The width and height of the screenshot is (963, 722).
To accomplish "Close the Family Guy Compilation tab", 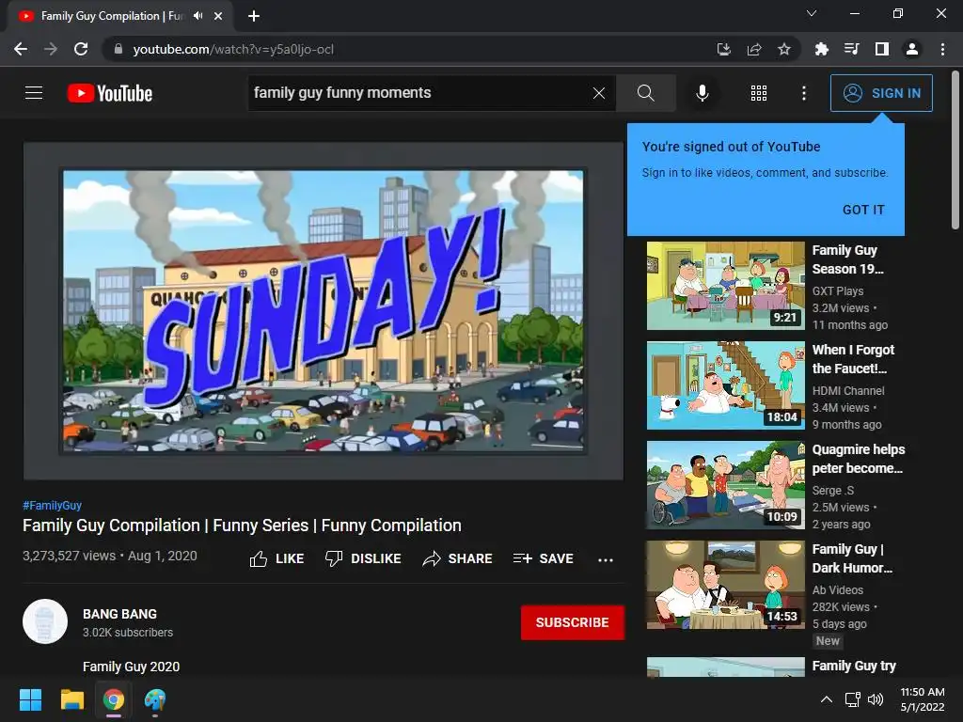I will (218, 16).
